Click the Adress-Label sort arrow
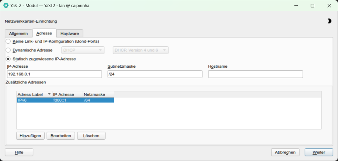338x161 pixels. [49, 94]
